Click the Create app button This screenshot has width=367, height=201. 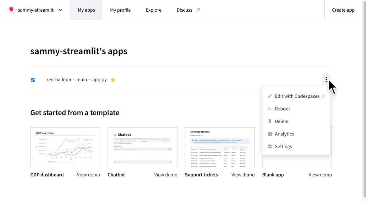(343, 10)
